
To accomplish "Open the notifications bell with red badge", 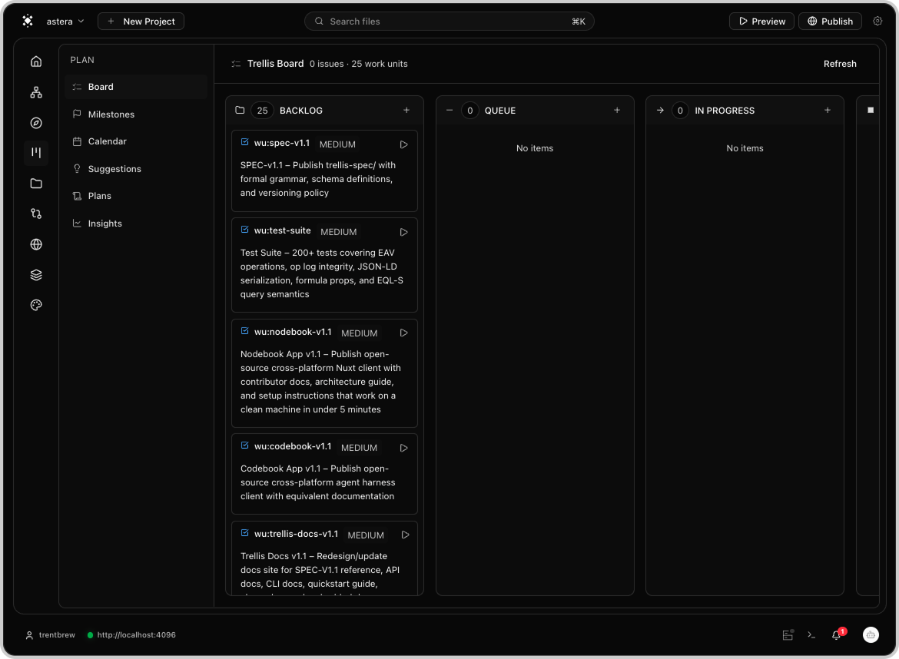I will point(837,634).
